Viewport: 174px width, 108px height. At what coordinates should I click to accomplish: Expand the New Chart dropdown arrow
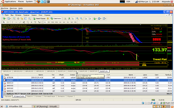click(x=6, y=19)
